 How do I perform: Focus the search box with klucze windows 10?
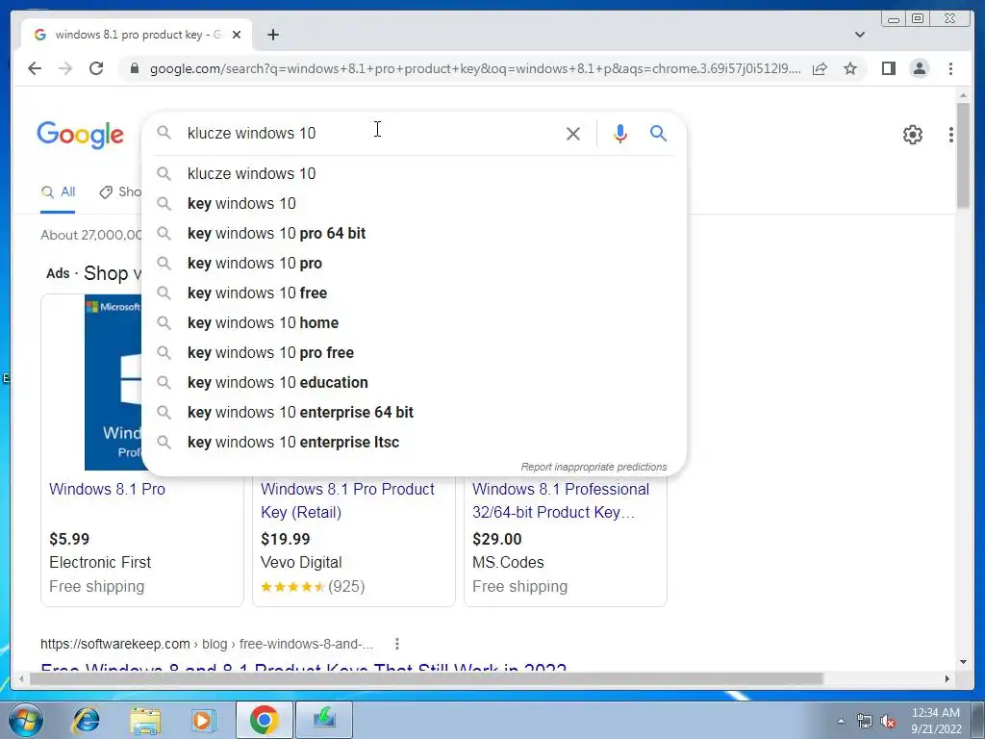(370, 133)
